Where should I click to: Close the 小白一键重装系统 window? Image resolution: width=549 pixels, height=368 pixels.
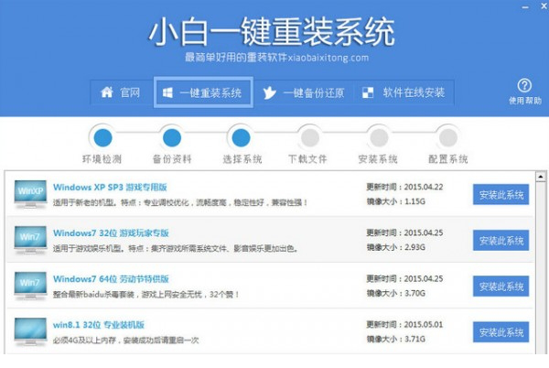[544, 6]
